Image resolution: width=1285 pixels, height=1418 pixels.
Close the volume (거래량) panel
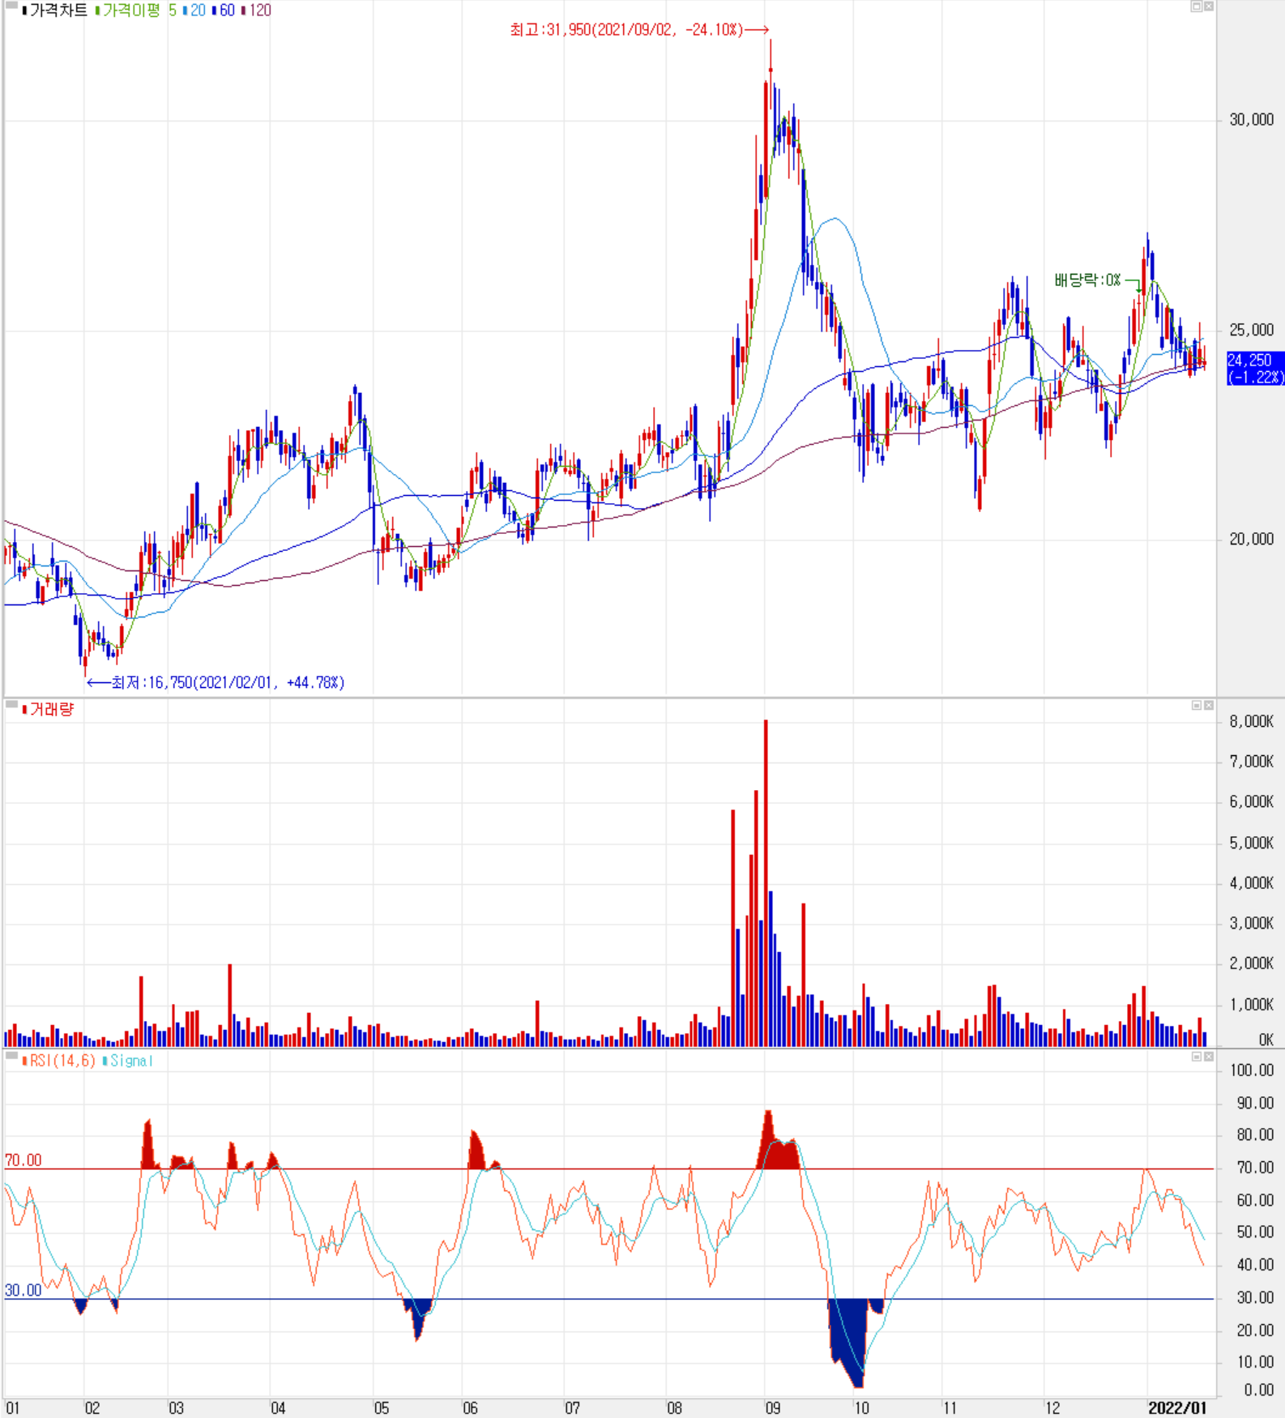click(1208, 706)
